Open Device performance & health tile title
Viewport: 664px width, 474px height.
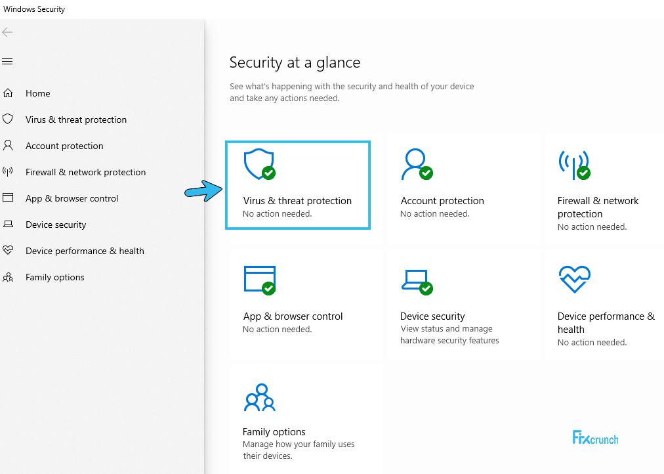(x=606, y=323)
